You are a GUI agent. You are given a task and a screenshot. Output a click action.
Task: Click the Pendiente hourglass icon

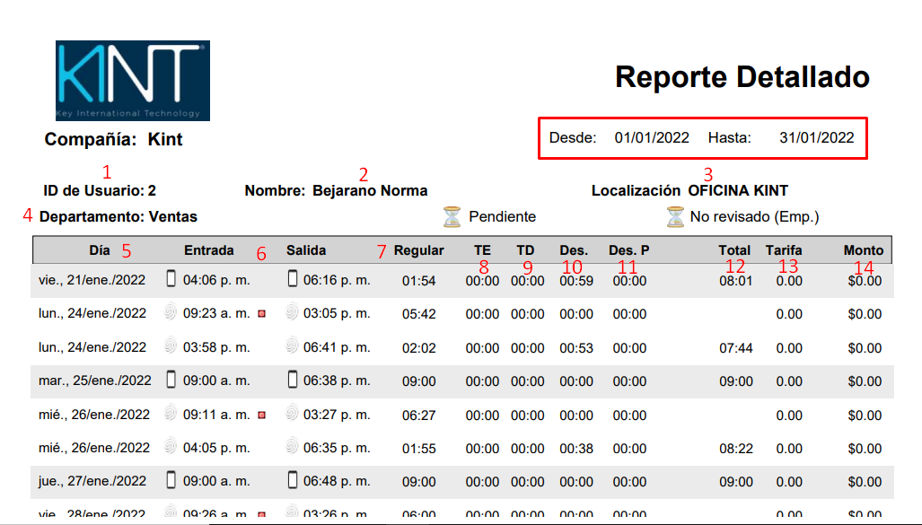coord(452,216)
